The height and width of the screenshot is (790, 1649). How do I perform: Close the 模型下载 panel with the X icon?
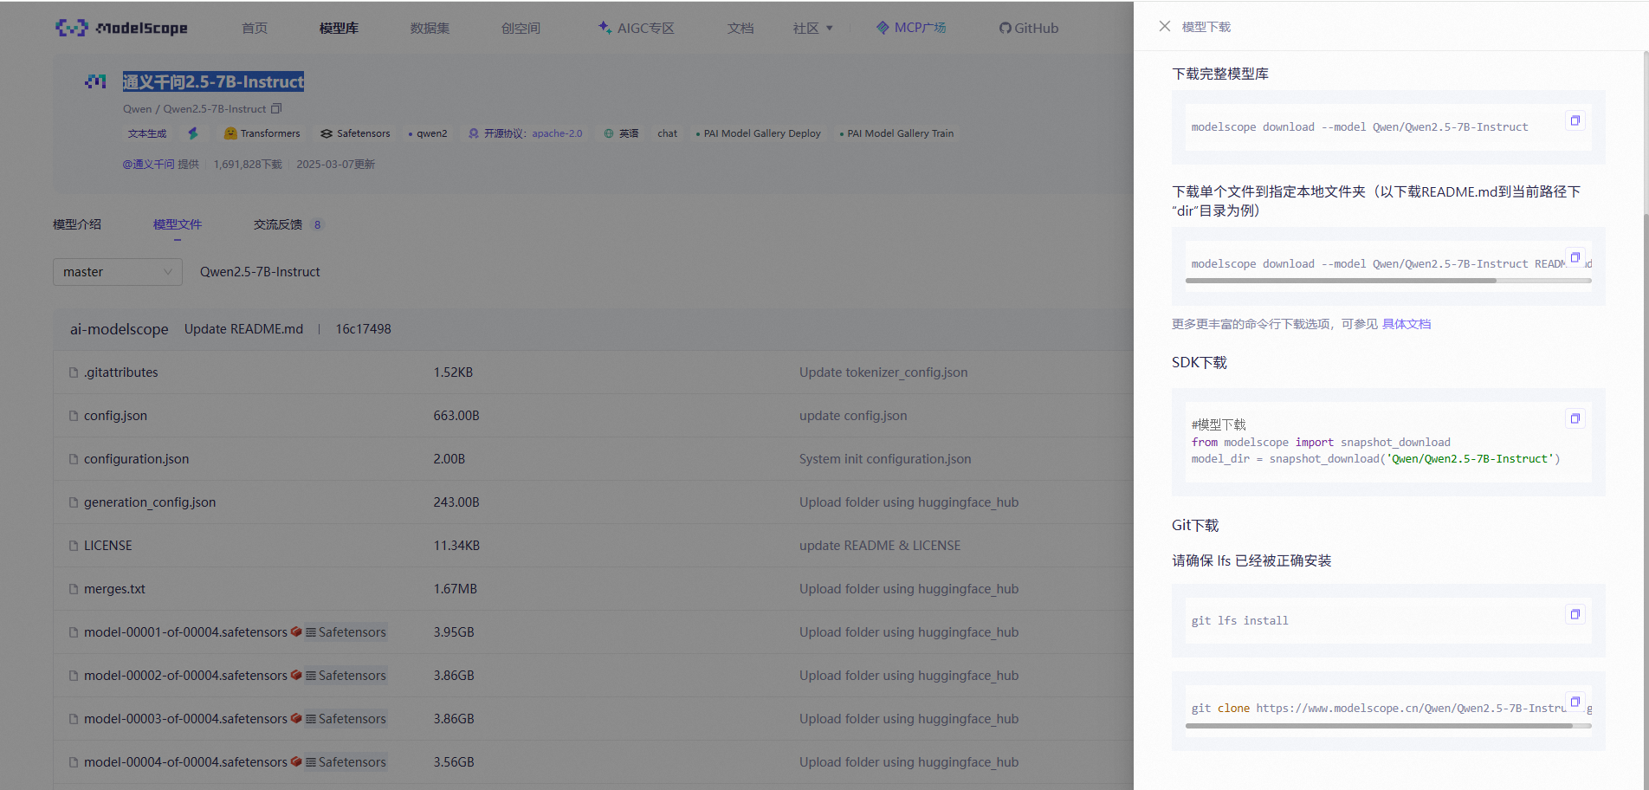click(x=1165, y=27)
